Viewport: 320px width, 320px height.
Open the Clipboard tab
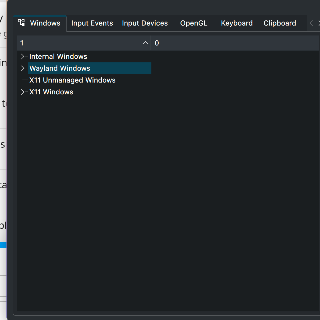pos(280,23)
